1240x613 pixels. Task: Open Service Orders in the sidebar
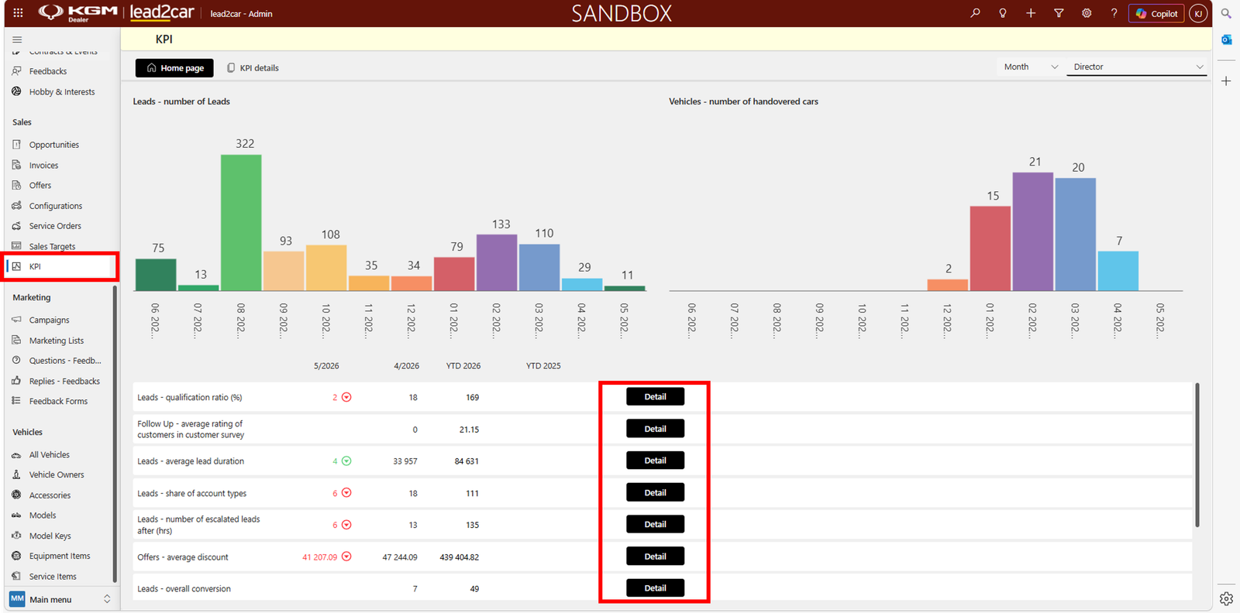(x=55, y=226)
